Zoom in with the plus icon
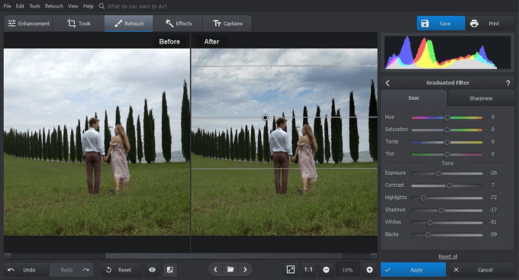 point(369,270)
